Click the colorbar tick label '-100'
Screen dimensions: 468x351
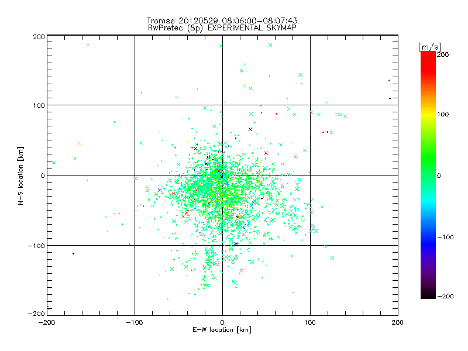(x=446, y=238)
